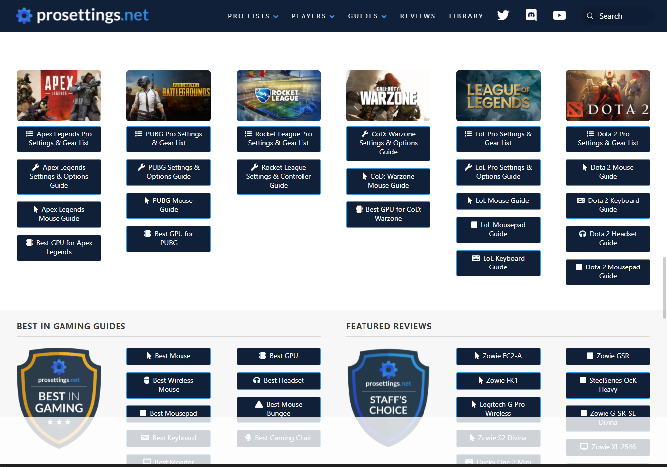
Task: Open the Best GPU guide
Action: (x=279, y=356)
